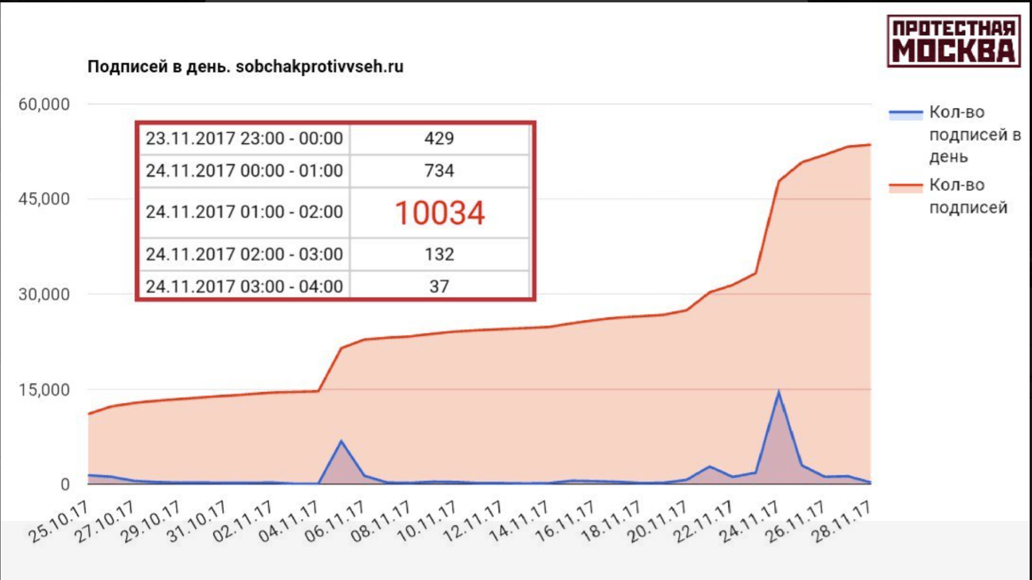Click the table cell with value 37

(439, 286)
